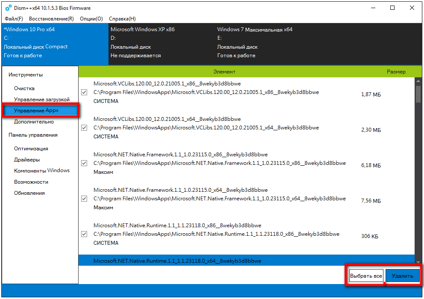Open the Драйверы section
The image size is (424, 299).
(x=27, y=160)
